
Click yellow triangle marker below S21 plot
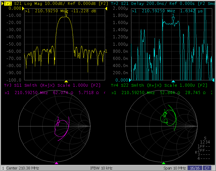pos(66,81)
